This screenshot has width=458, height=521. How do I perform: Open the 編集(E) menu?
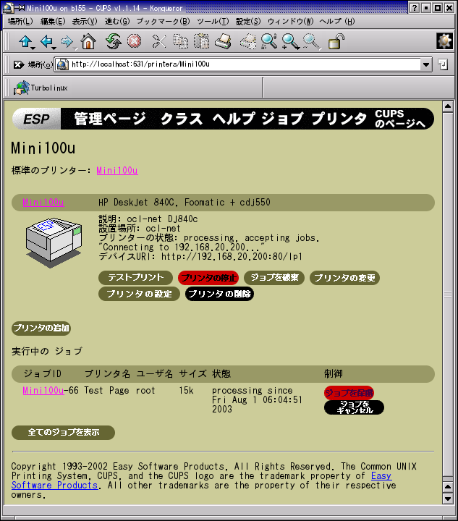pyautogui.click(x=53, y=22)
